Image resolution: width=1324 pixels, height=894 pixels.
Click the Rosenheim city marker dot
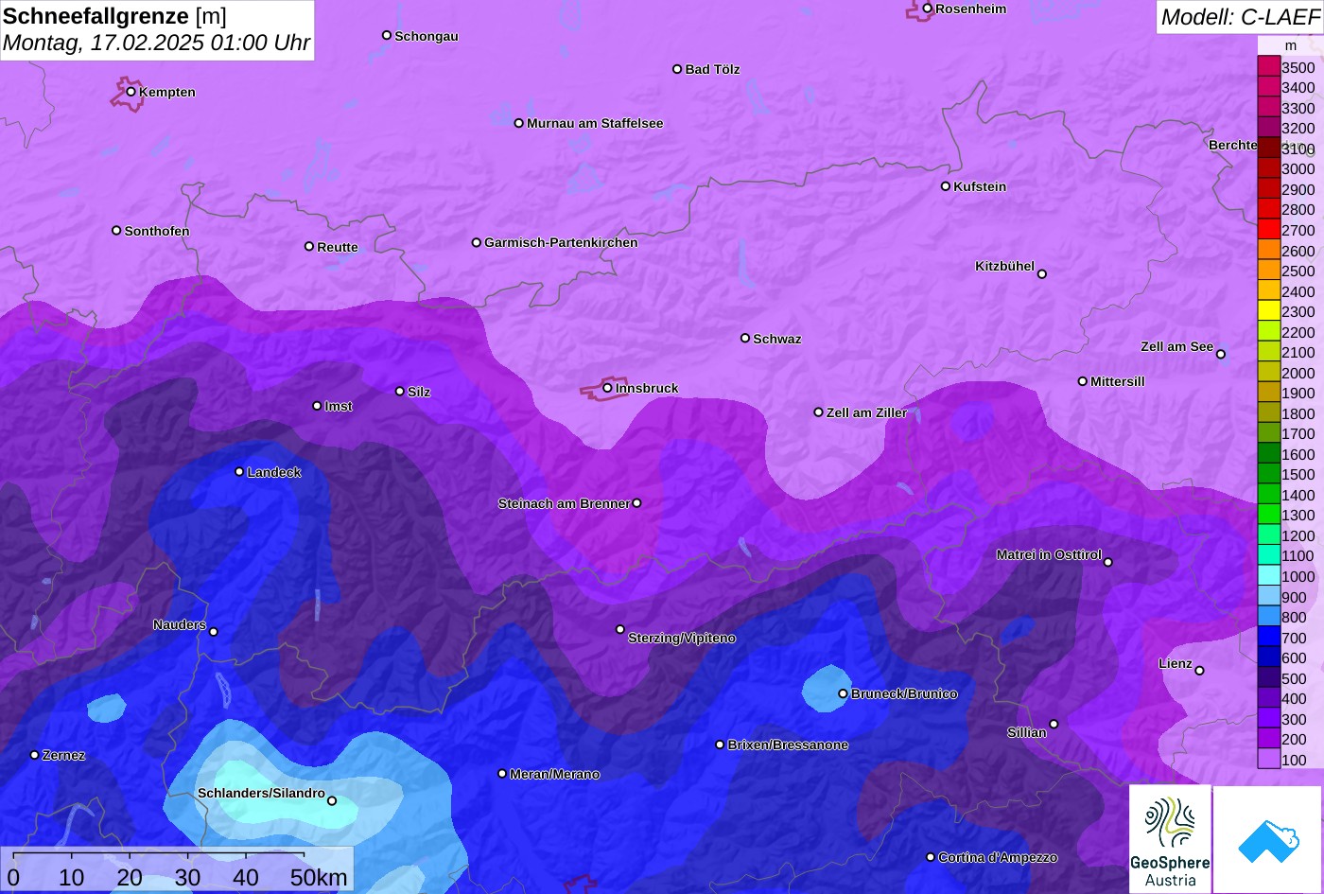(928, 9)
